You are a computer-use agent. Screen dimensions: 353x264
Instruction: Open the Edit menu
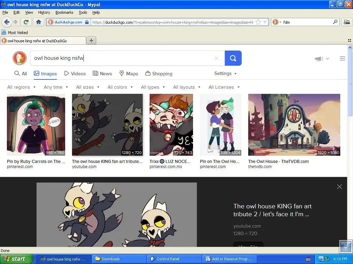(17, 12)
